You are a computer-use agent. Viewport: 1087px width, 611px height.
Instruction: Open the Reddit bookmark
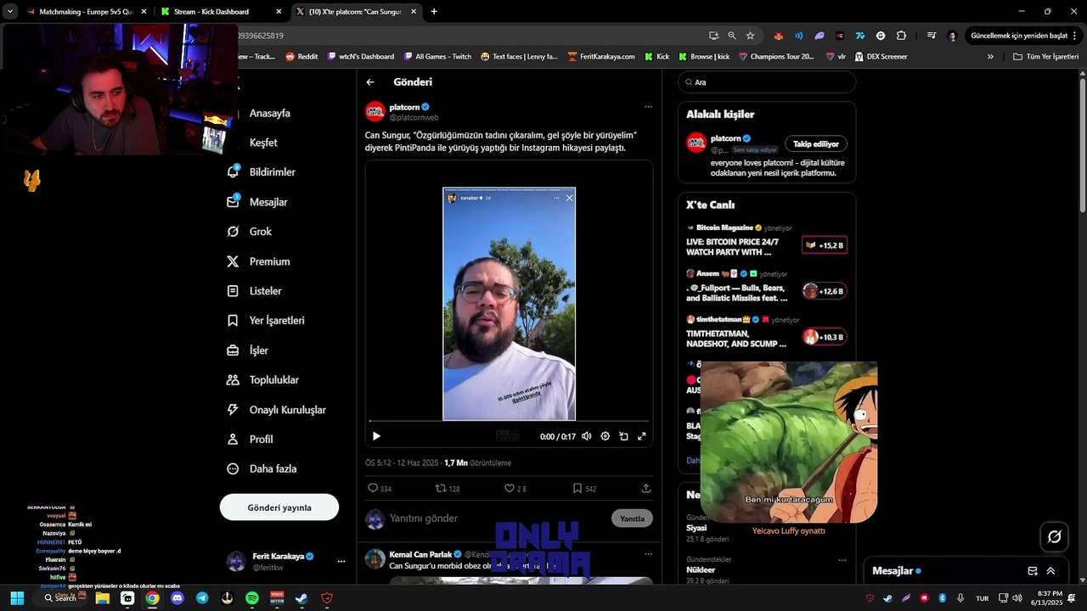pos(301,57)
